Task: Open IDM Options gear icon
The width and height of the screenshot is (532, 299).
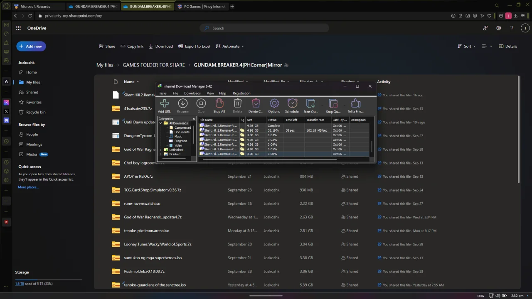Action: [274, 103]
